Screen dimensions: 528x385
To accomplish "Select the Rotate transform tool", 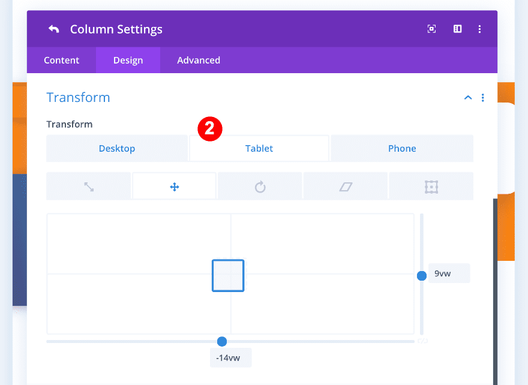I will [x=260, y=186].
